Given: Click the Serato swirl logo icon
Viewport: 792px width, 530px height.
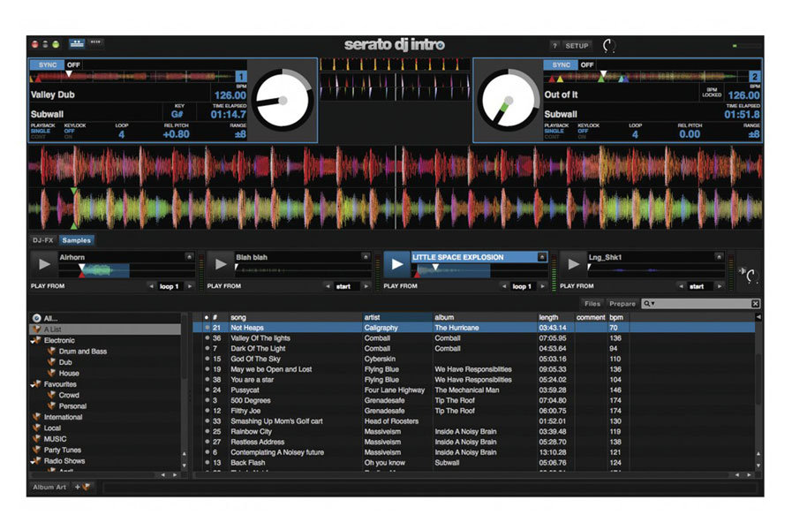Looking at the screenshot, I should (607, 45).
